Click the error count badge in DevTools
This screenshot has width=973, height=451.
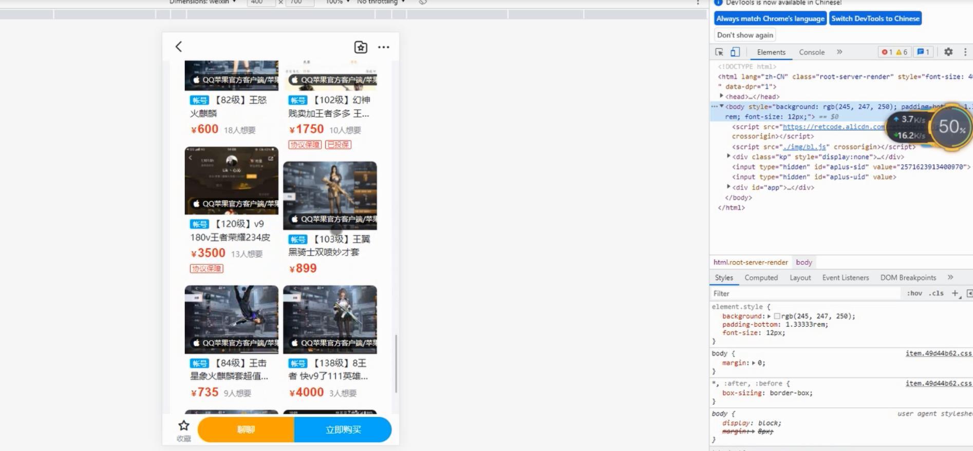click(887, 52)
